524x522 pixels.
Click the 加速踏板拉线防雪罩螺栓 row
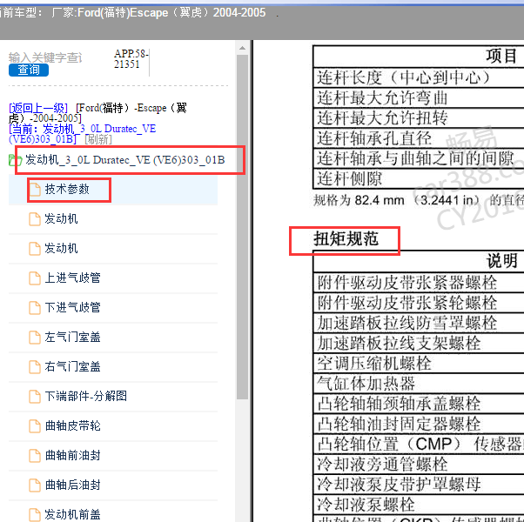419,323
